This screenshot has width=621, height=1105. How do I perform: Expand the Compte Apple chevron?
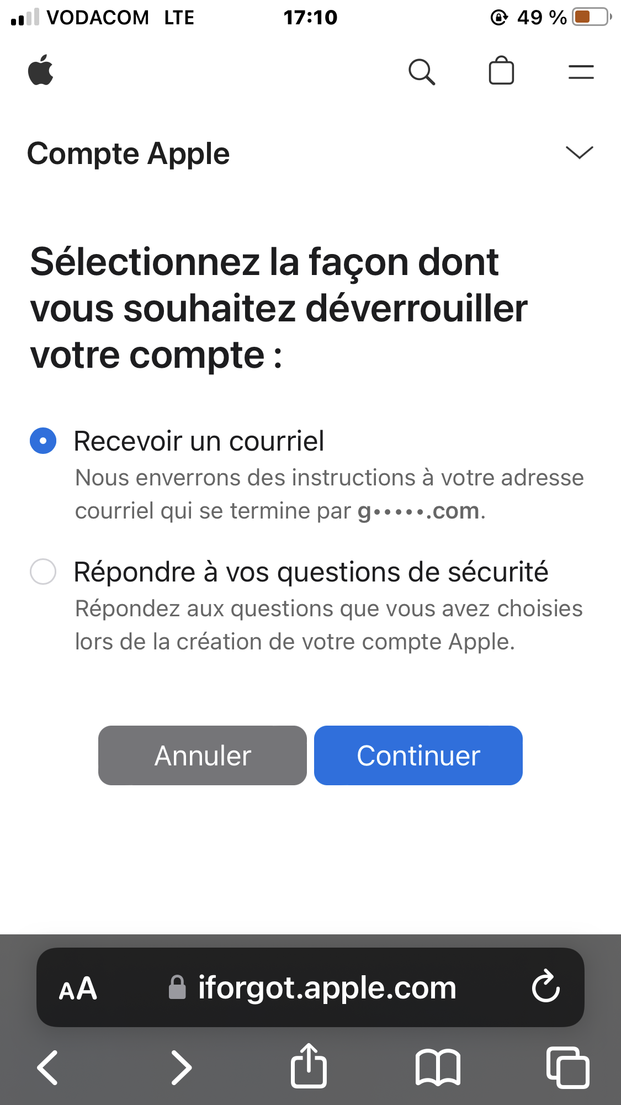(x=579, y=152)
